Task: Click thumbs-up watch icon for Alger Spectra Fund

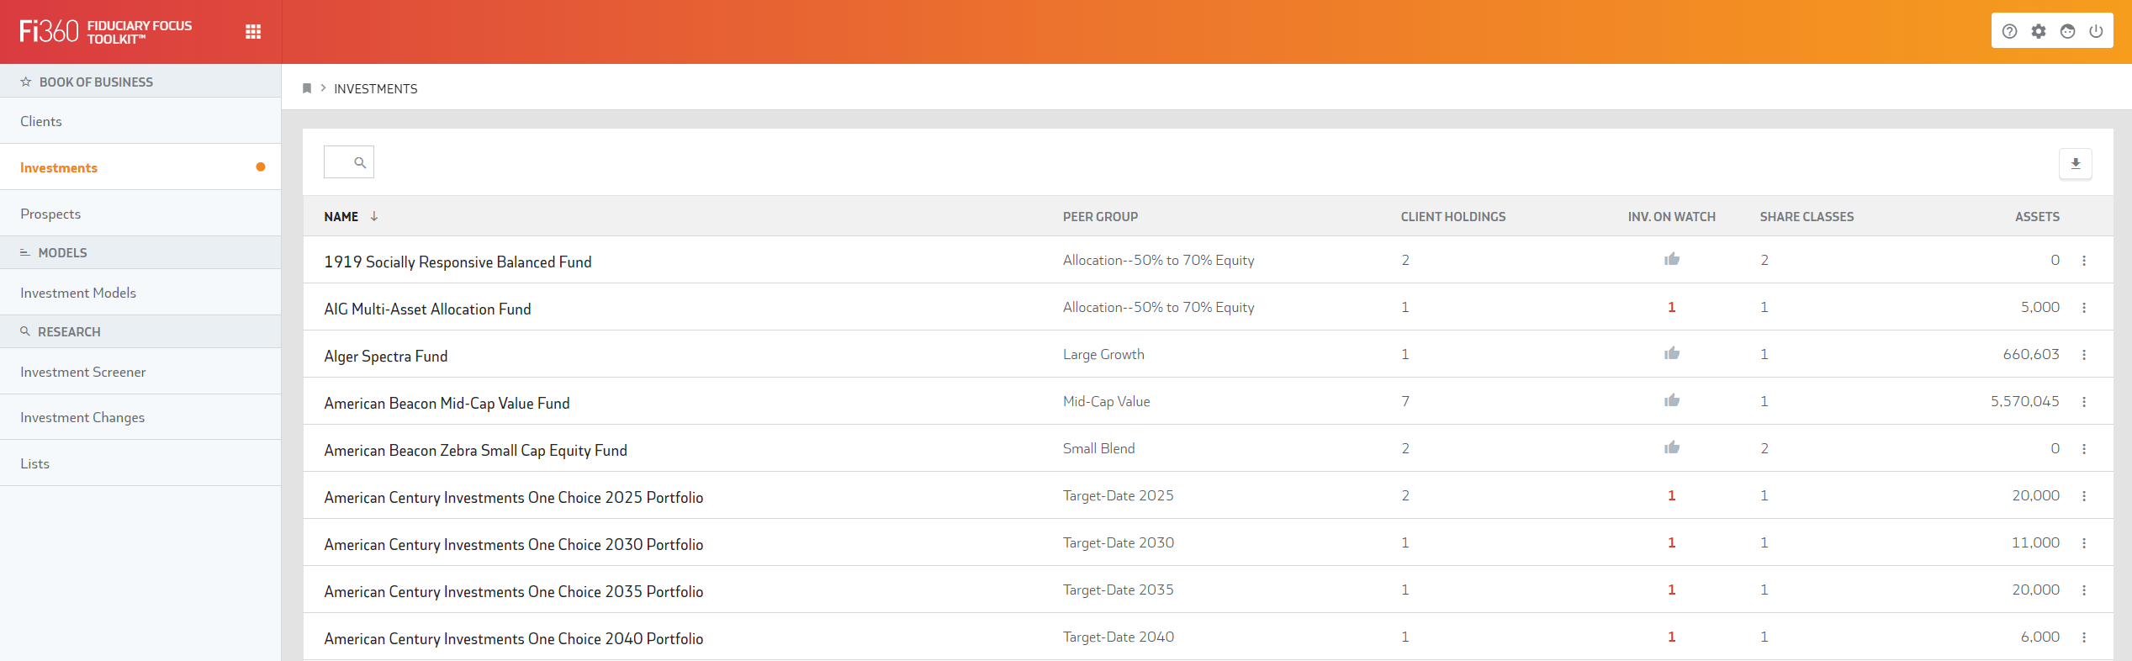Action: (x=1671, y=354)
